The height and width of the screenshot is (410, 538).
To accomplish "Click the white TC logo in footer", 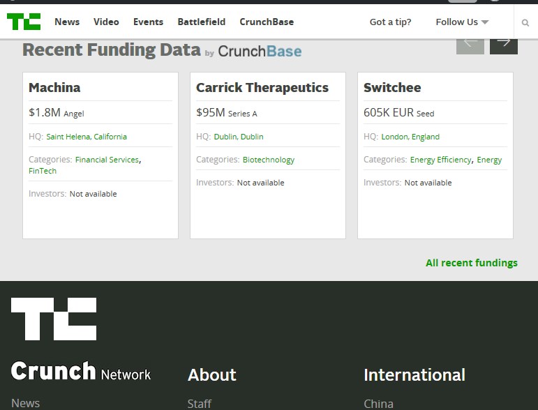I will tap(54, 319).
